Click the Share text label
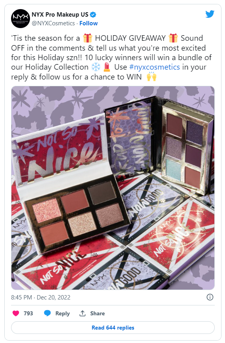 (97, 313)
